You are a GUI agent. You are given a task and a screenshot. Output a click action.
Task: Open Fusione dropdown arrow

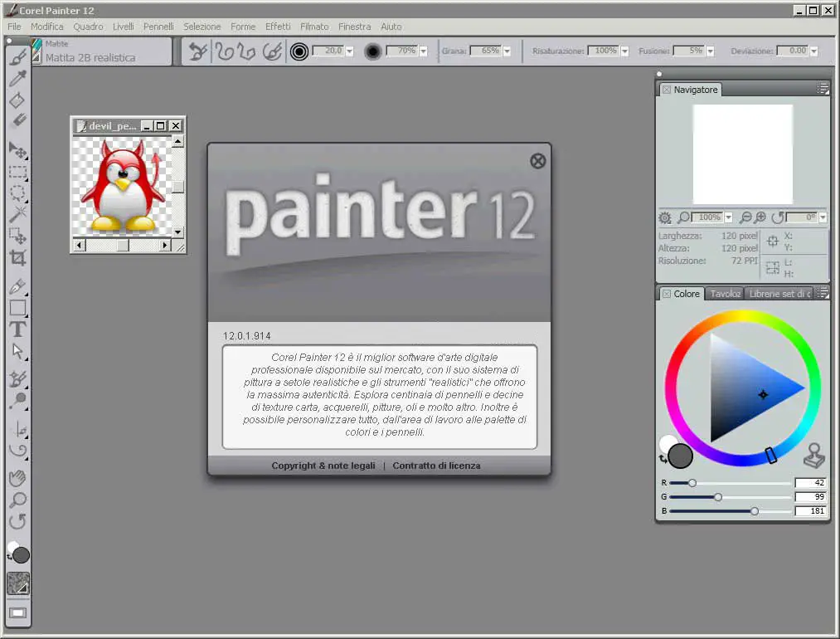(711, 51)
